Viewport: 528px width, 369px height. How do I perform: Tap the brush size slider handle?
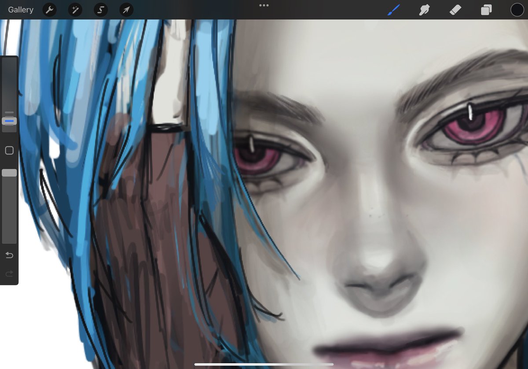coord(9,121)
